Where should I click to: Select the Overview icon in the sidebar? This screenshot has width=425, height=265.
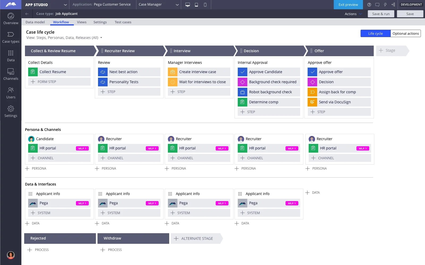click(11, 19)
